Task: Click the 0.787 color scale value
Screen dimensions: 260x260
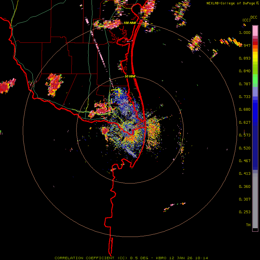Action: click(245, 84)
